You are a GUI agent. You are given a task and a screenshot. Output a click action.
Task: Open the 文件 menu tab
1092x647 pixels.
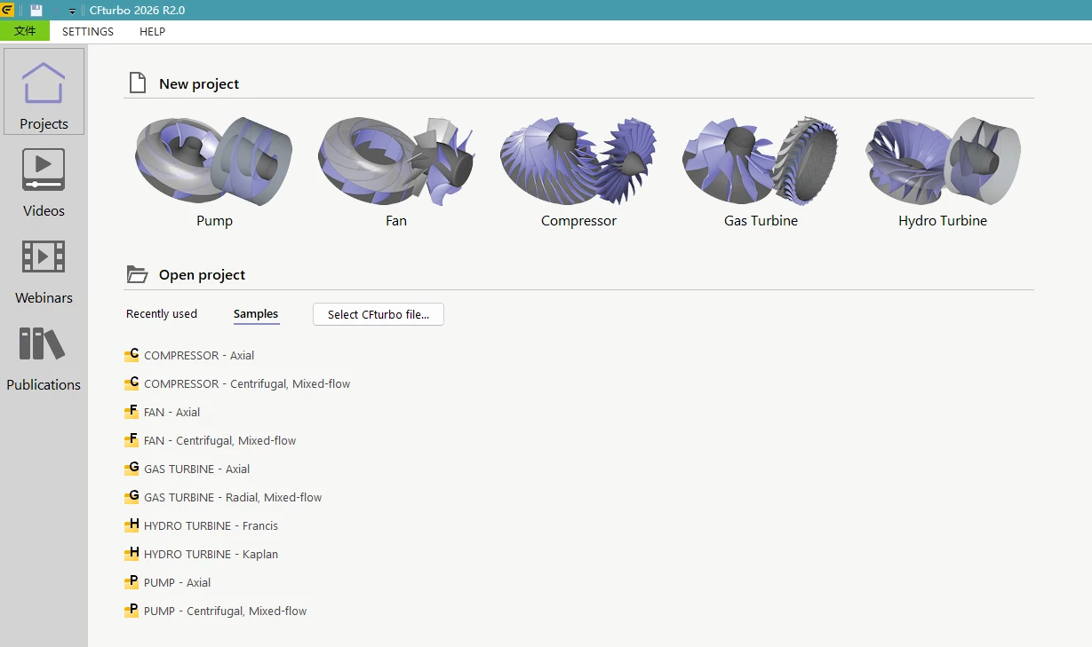point(25,31)
